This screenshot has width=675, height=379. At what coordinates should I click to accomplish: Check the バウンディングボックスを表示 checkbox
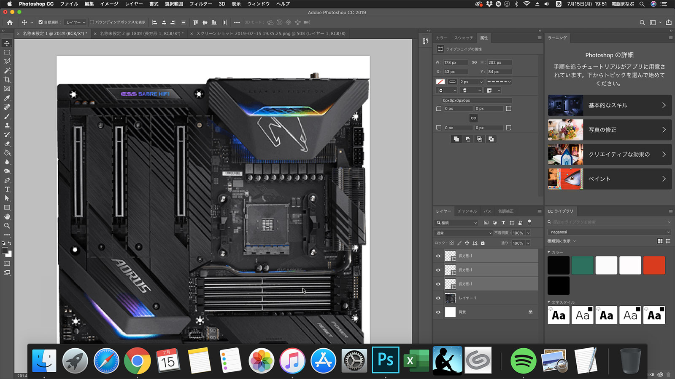[x=92, y=22]
